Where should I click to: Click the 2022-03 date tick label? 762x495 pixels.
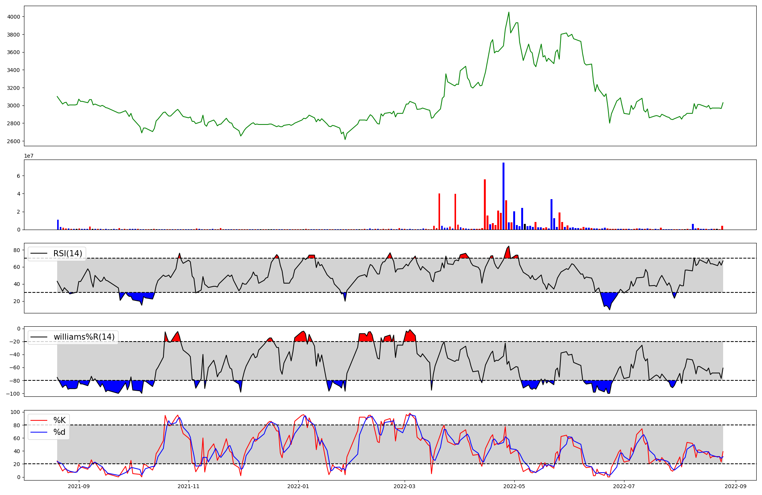[404, 486]
